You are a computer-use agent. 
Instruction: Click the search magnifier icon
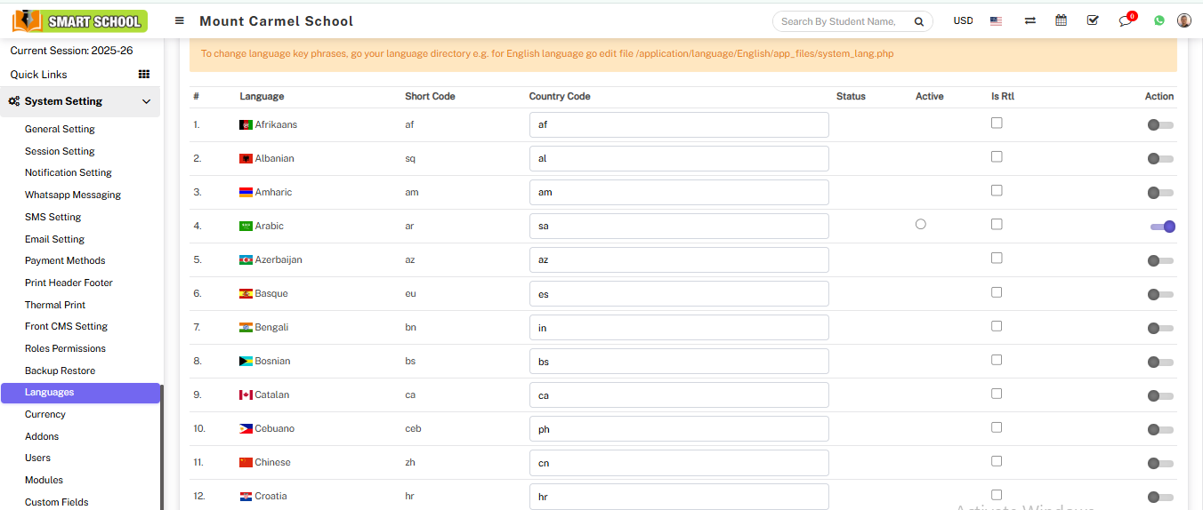click(x=918, y=21)
